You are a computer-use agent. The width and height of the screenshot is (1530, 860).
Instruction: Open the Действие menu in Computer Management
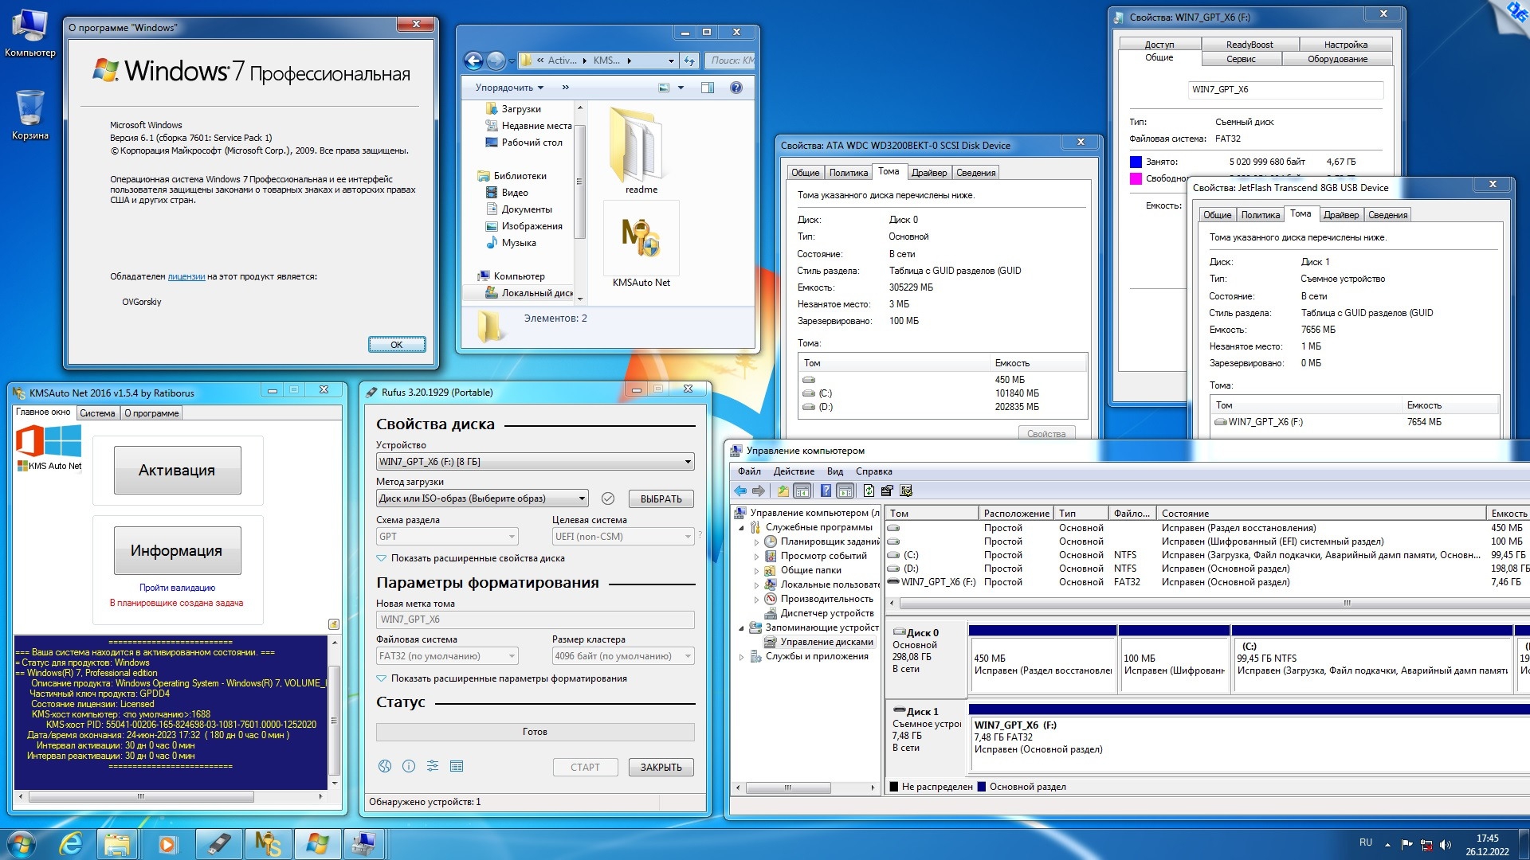[x=794, y=471]
